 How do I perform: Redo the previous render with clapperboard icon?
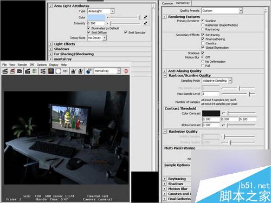click(5, 71)
